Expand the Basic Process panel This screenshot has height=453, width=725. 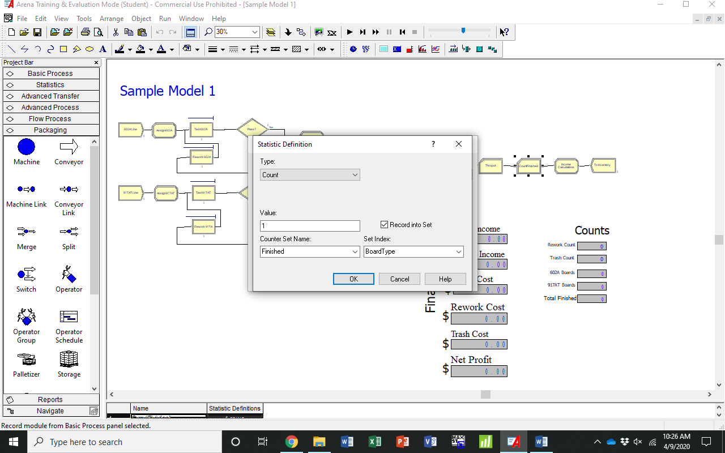pos(51,74)
